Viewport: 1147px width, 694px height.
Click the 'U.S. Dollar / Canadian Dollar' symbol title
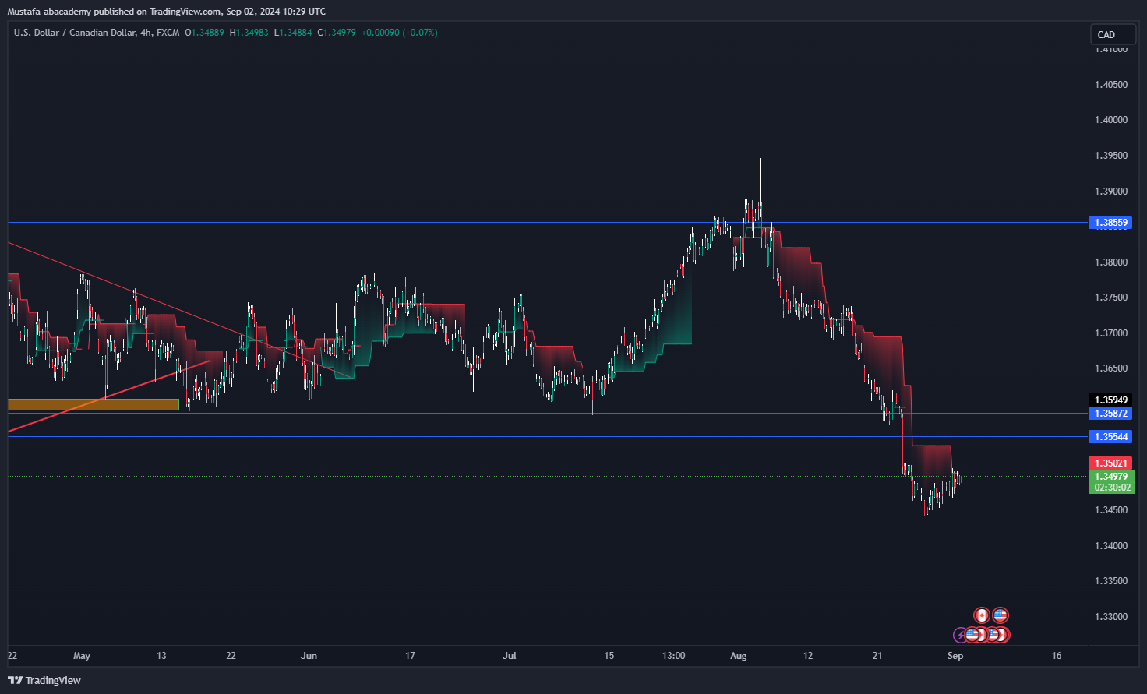coord(74,33)
